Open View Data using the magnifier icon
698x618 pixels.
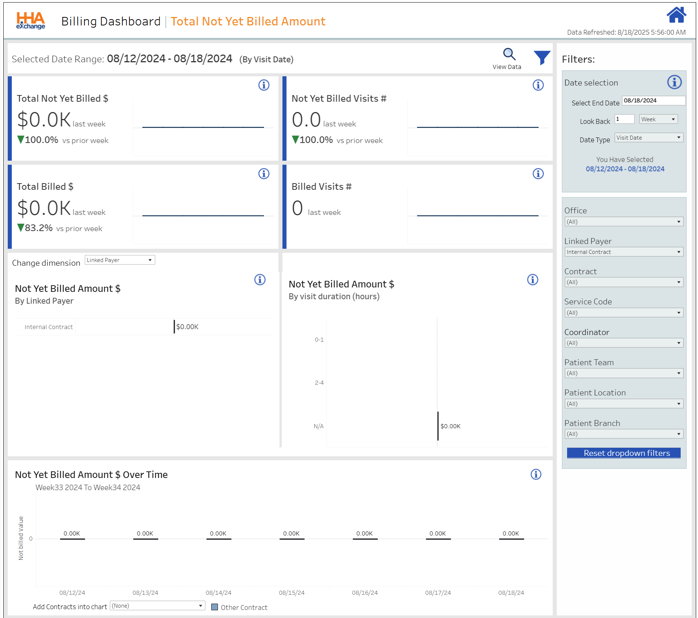pos(509,55)
